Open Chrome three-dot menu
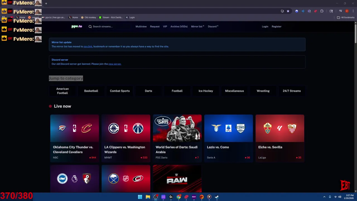The height and width of the screenshot is (201, 357). pos(353,11)
